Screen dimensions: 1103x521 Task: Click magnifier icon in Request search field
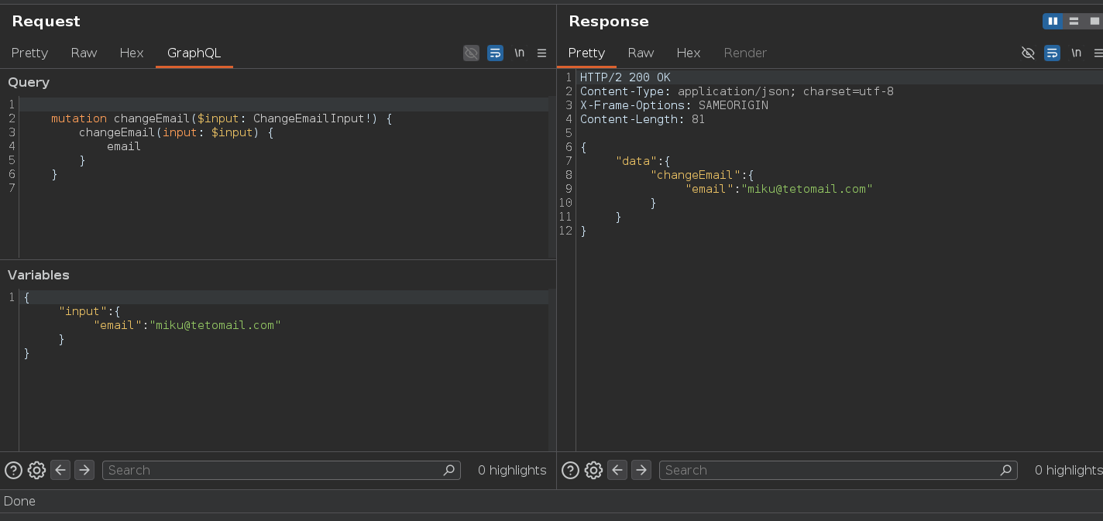[x=448, y=470]
